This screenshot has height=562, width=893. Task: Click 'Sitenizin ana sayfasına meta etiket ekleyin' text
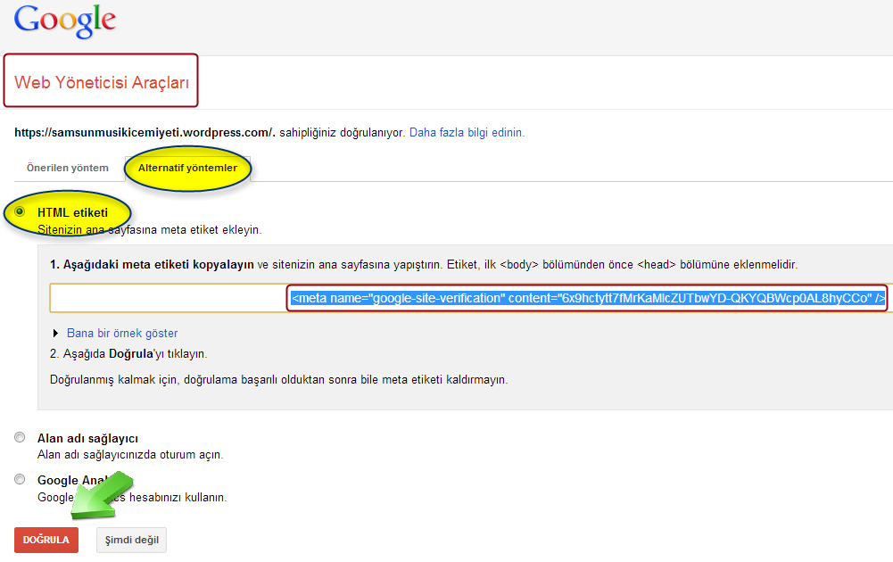(x=149, y=230)
